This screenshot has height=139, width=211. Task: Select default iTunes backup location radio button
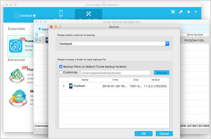tap(61, 67)
